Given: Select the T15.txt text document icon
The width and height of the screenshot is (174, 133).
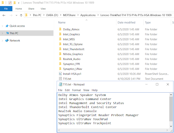Looking at the screenshot, I should coord(60,78).
